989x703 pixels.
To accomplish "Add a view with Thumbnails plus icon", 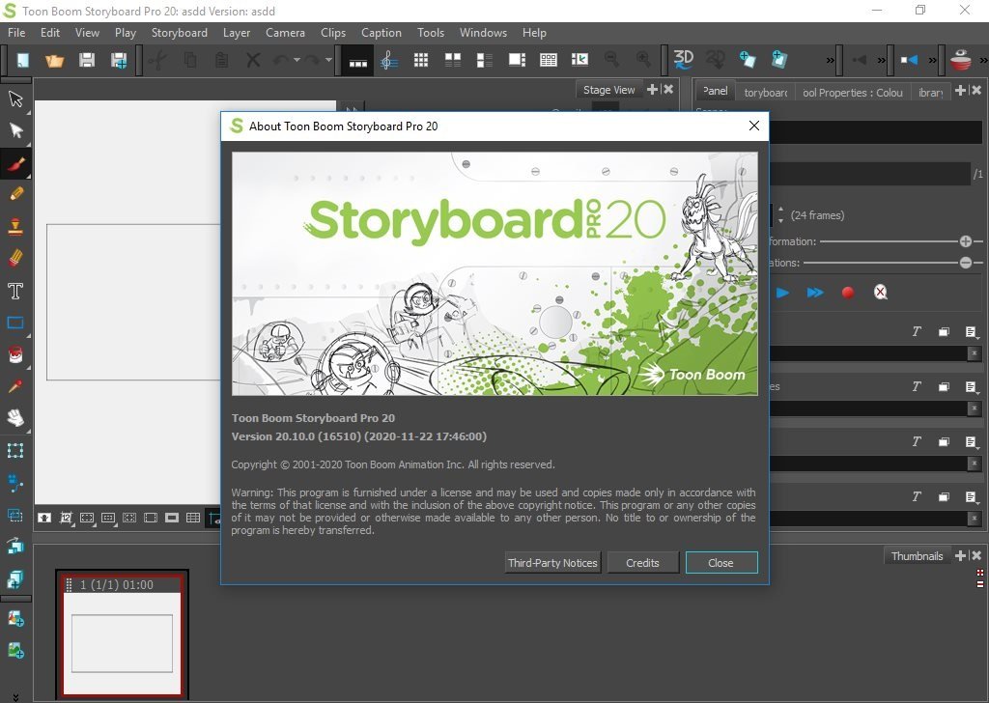I will 960,555.
